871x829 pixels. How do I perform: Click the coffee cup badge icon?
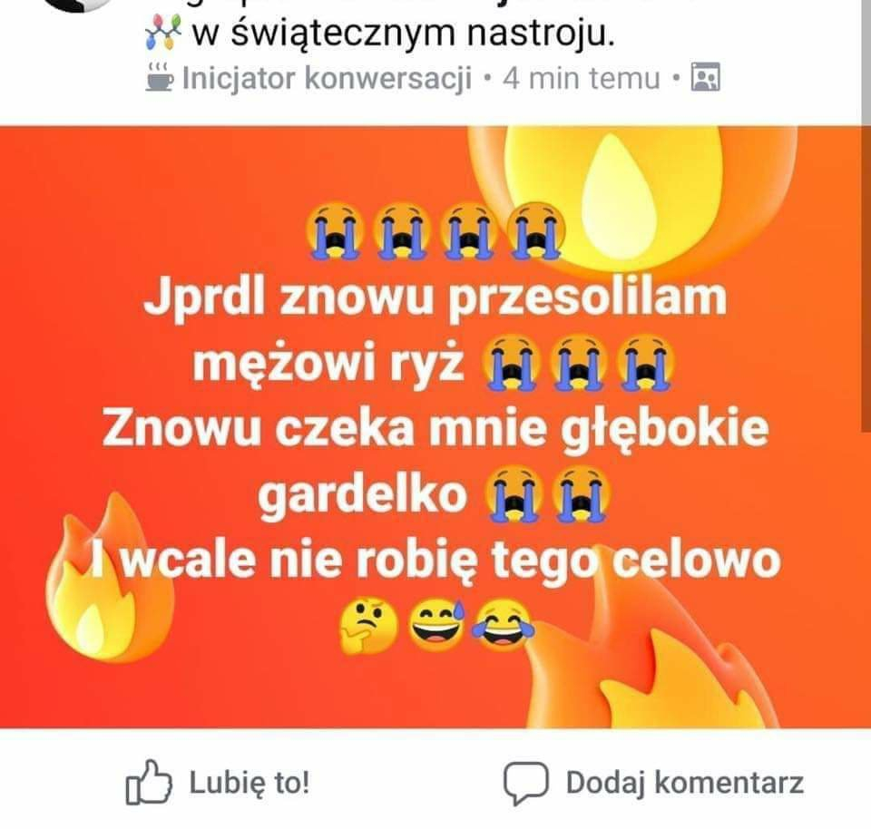160,78
